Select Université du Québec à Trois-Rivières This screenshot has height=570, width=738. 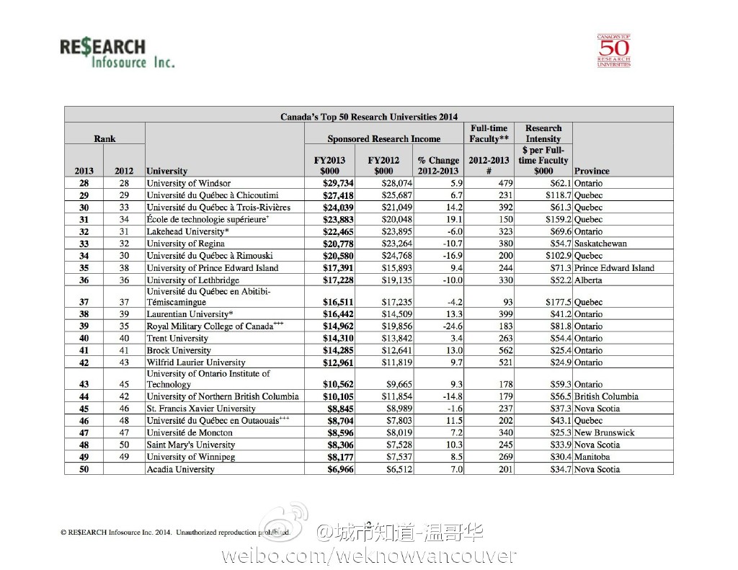[x=218, y=208]
